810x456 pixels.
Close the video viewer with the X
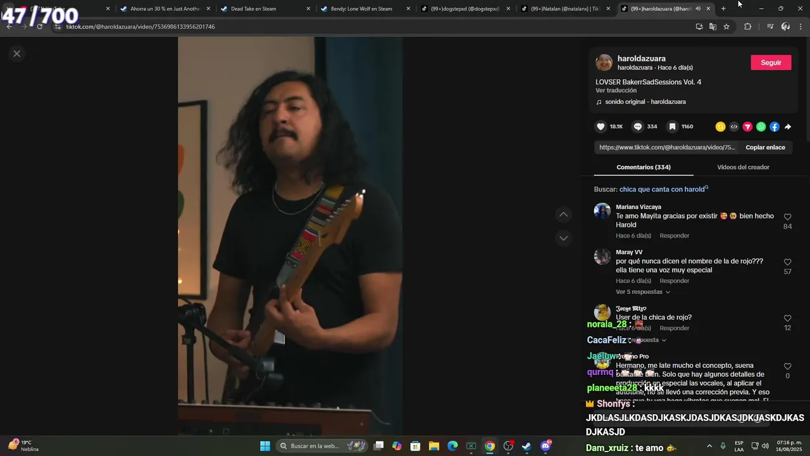click(x=17, y=54)
